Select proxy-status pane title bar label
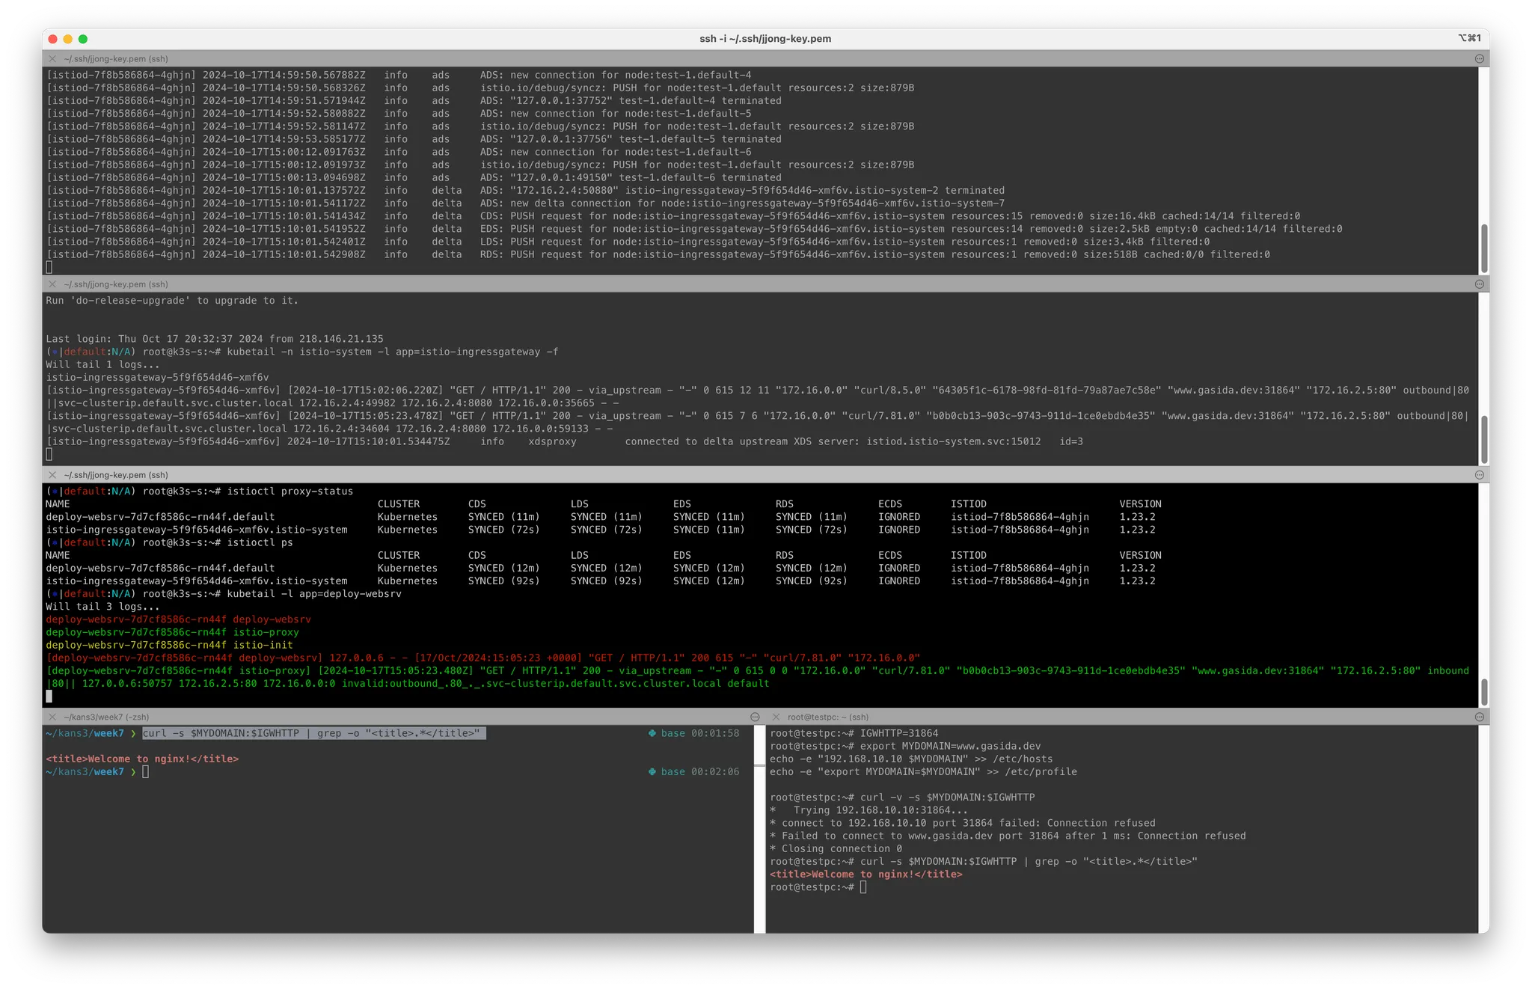The height and width of the screenshot is (989, 1532). (x=116, y=475)
